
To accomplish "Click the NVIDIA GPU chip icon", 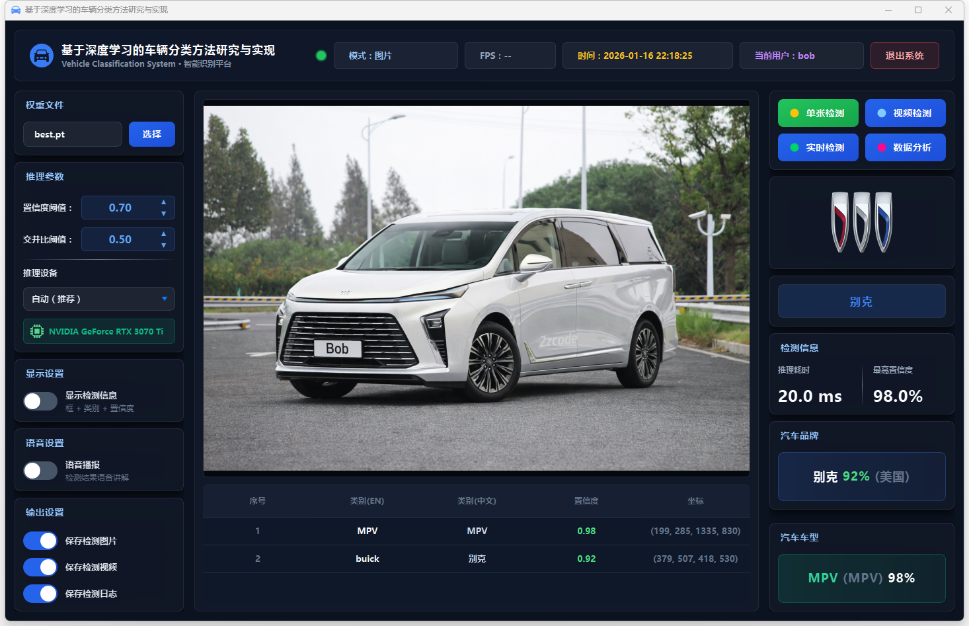I will (x=37, y=331).
